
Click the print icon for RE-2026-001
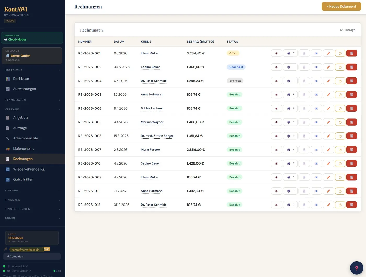290,53
